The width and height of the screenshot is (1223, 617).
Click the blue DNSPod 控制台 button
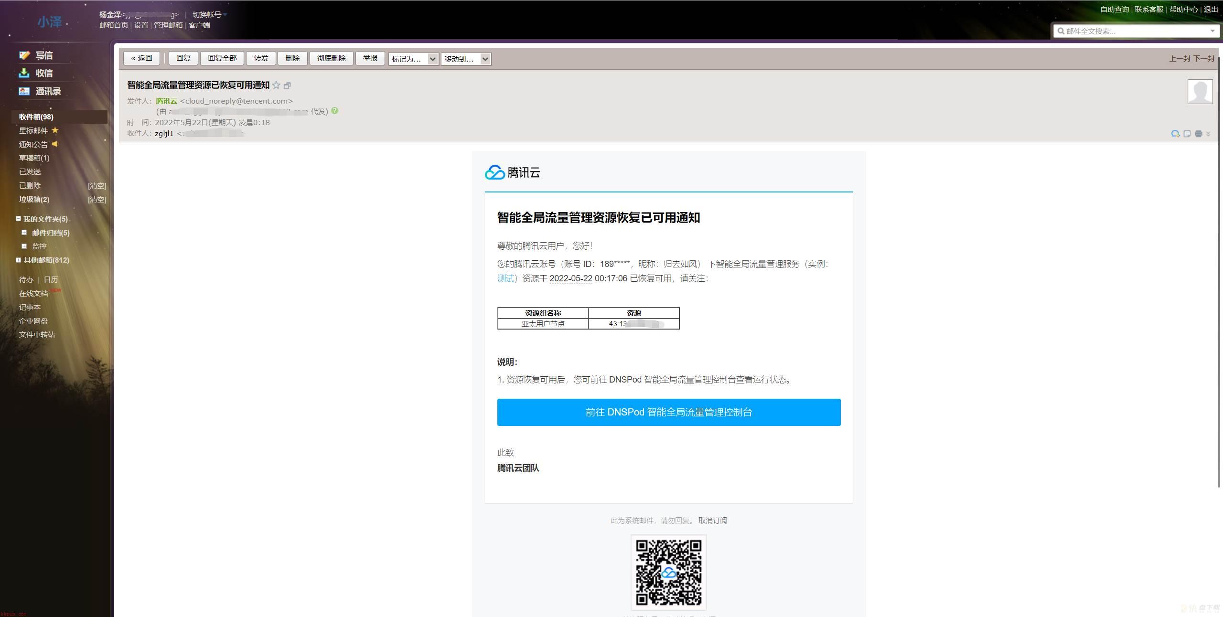pyautogui.click(x=669, y=412)
